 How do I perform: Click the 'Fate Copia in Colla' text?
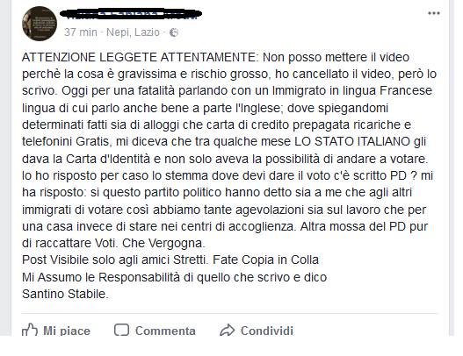pyautogui.click(x=265, y=260)
